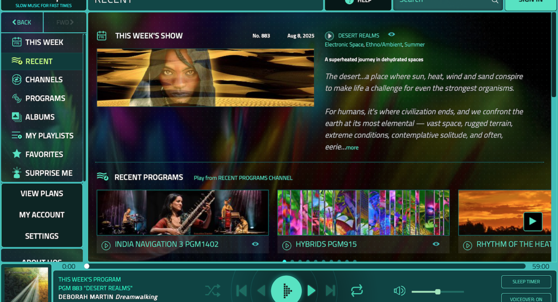
Task: Open My Playlists from sidebar
Action: [x=49, y=136]
